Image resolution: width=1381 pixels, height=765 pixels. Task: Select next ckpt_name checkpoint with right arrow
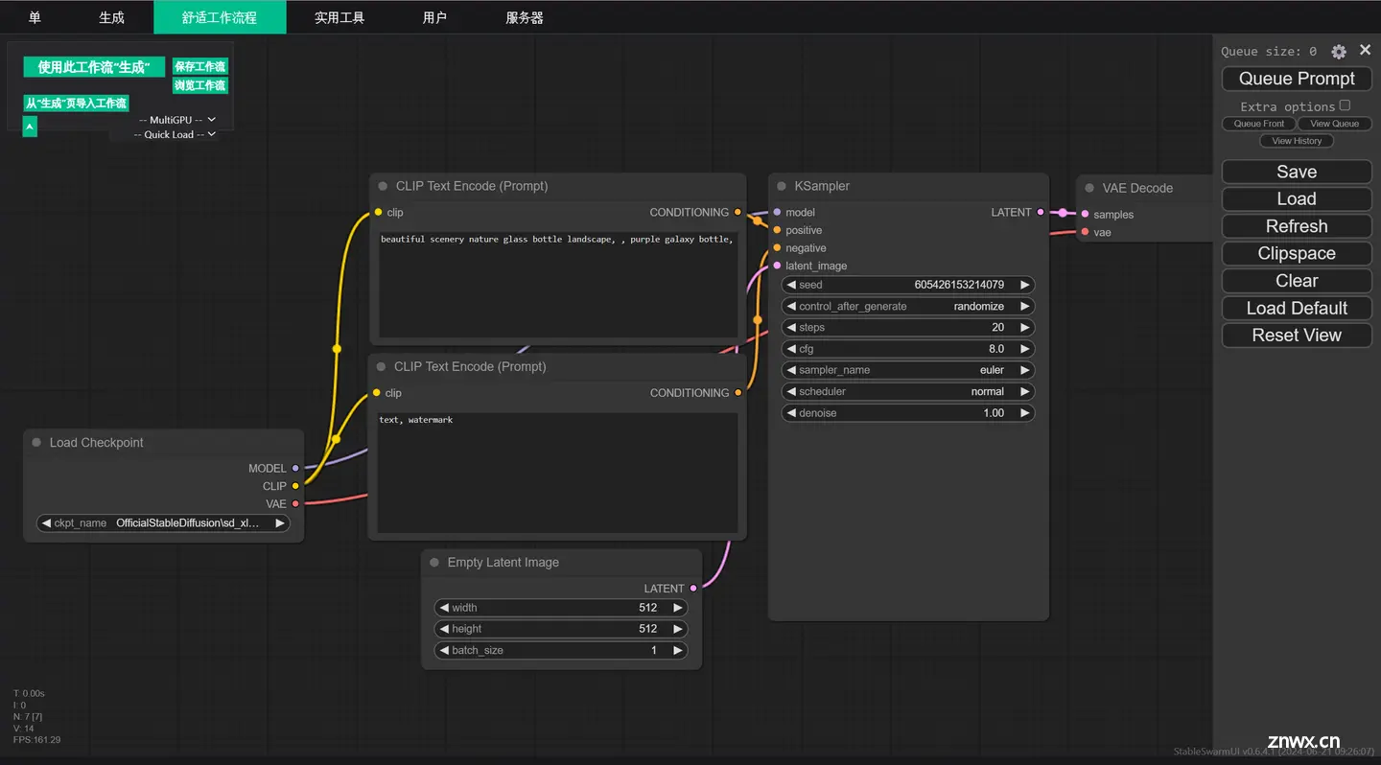279,523
